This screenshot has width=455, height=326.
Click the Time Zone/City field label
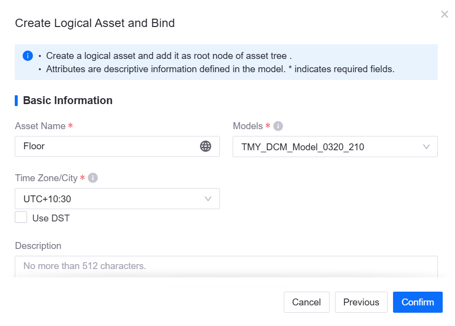[46, 178]
